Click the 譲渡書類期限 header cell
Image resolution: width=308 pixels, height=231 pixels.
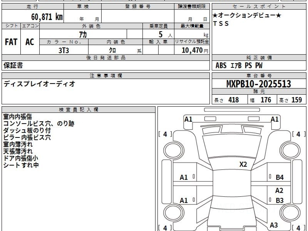coord(192,7)
